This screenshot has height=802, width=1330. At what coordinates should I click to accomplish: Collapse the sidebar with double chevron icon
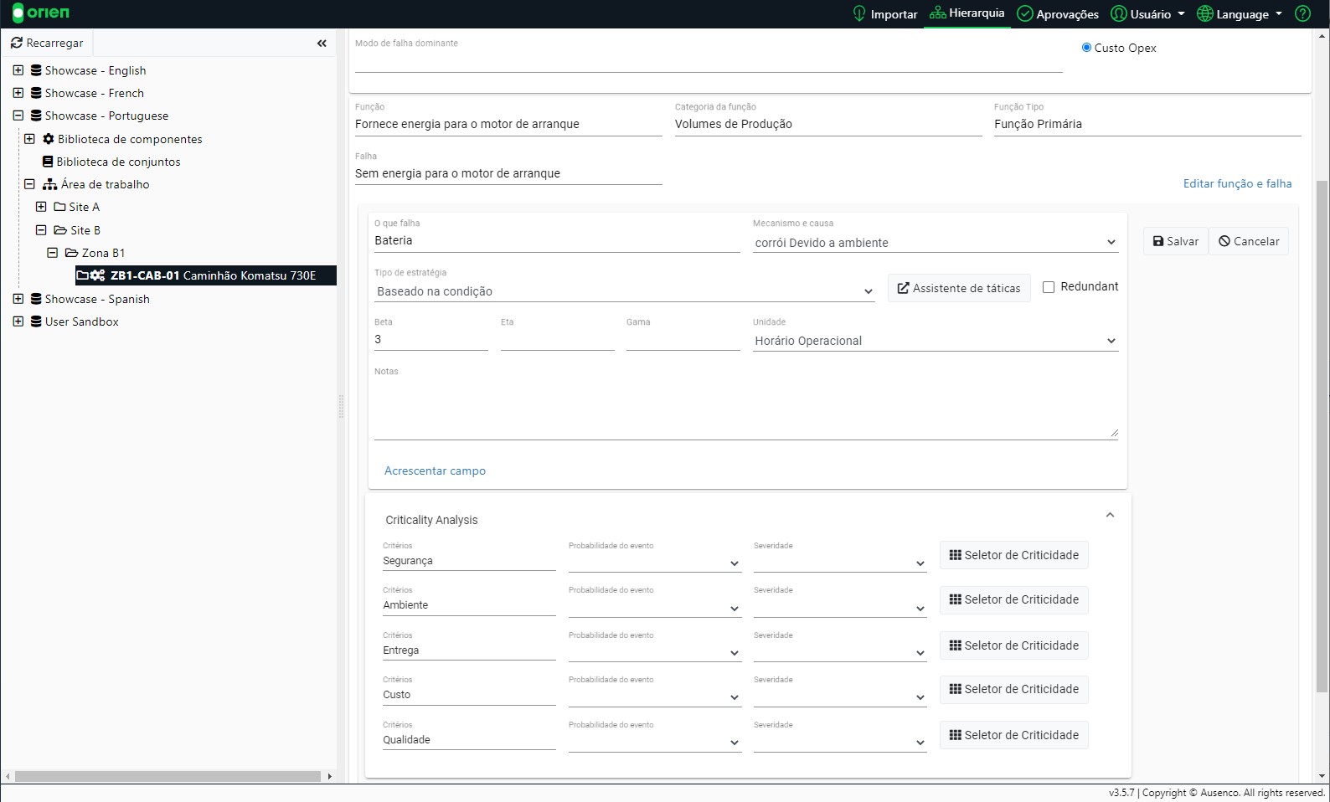(322, 44)
